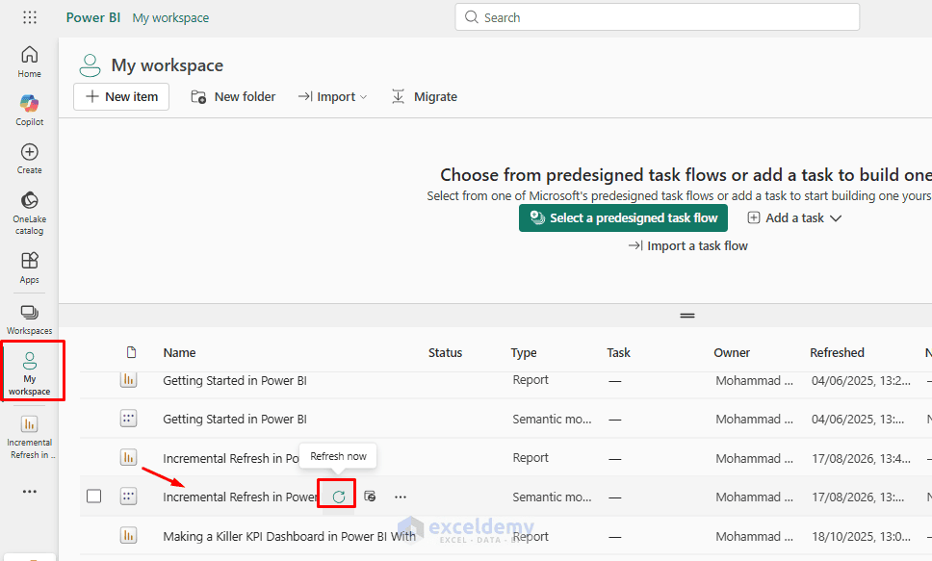Select My workspace in the sidebar
This screenshot has width=932, height=561.
[29, 373]
